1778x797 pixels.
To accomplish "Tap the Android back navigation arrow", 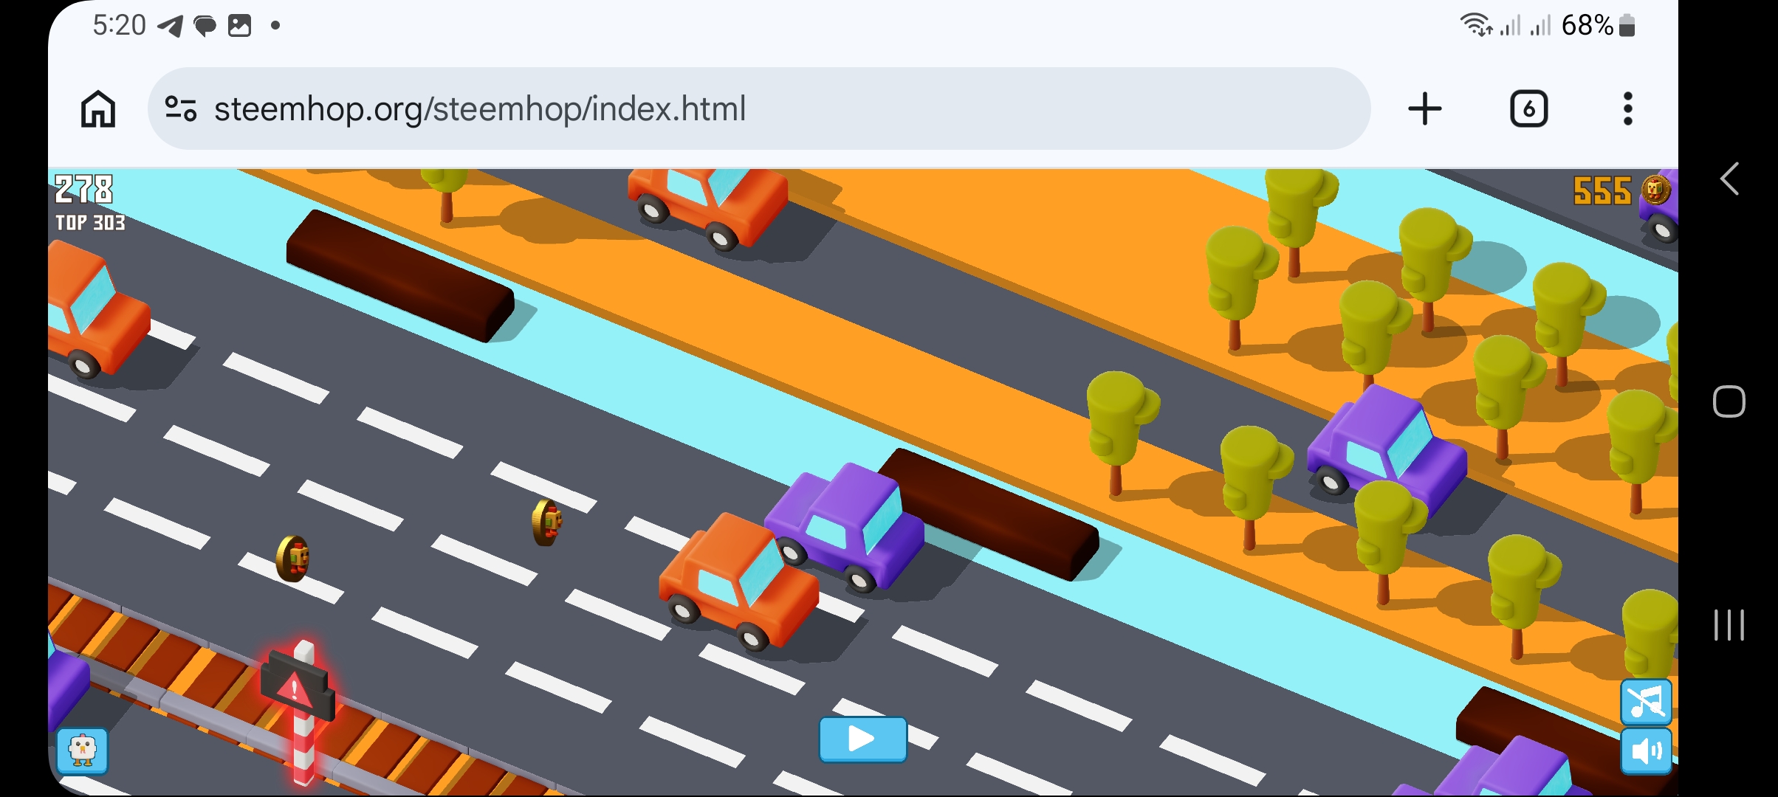I will pyautogui.click(x=1729, y=179).
